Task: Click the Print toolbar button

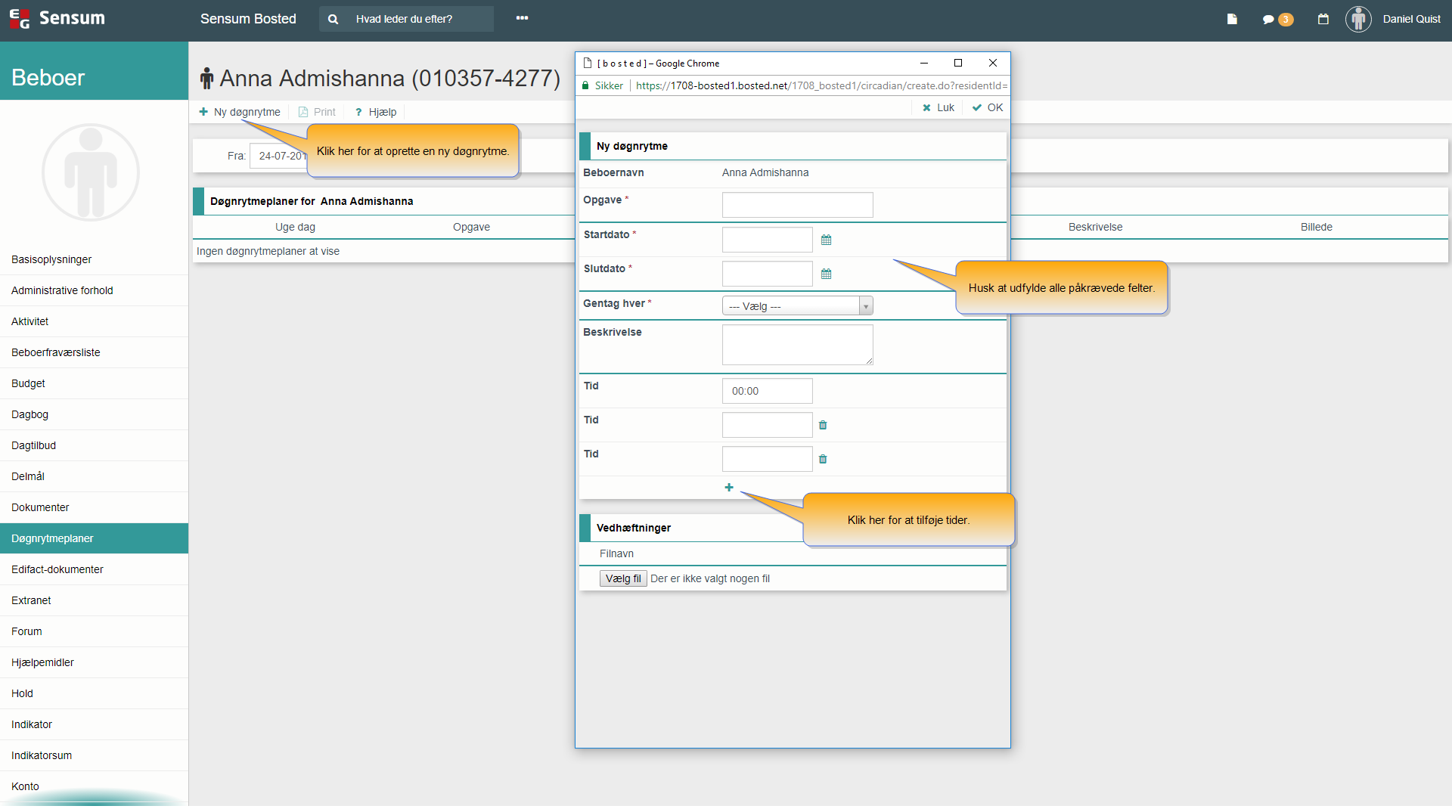Action: click(x=317, y=112)
